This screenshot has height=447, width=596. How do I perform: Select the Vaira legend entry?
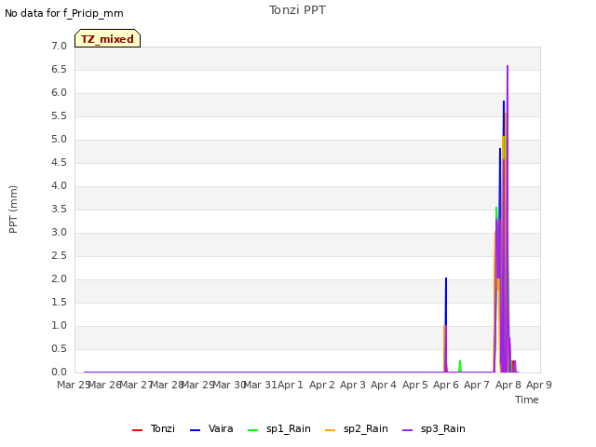(x=211, y=428)
